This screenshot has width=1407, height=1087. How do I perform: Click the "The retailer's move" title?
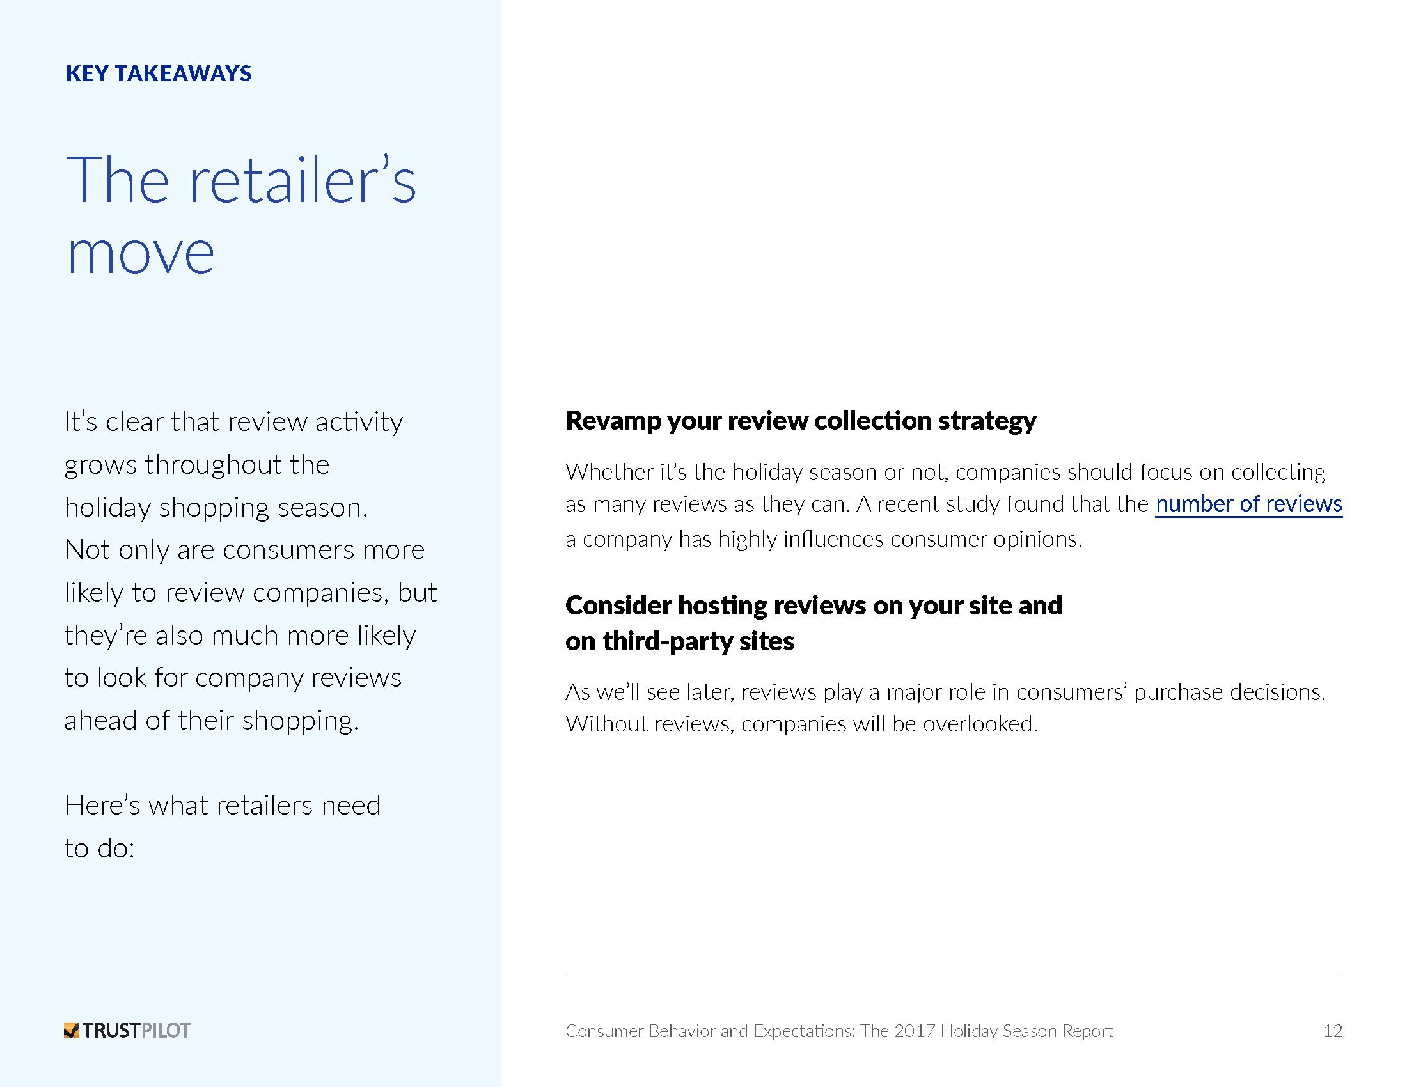coord(241,214)
